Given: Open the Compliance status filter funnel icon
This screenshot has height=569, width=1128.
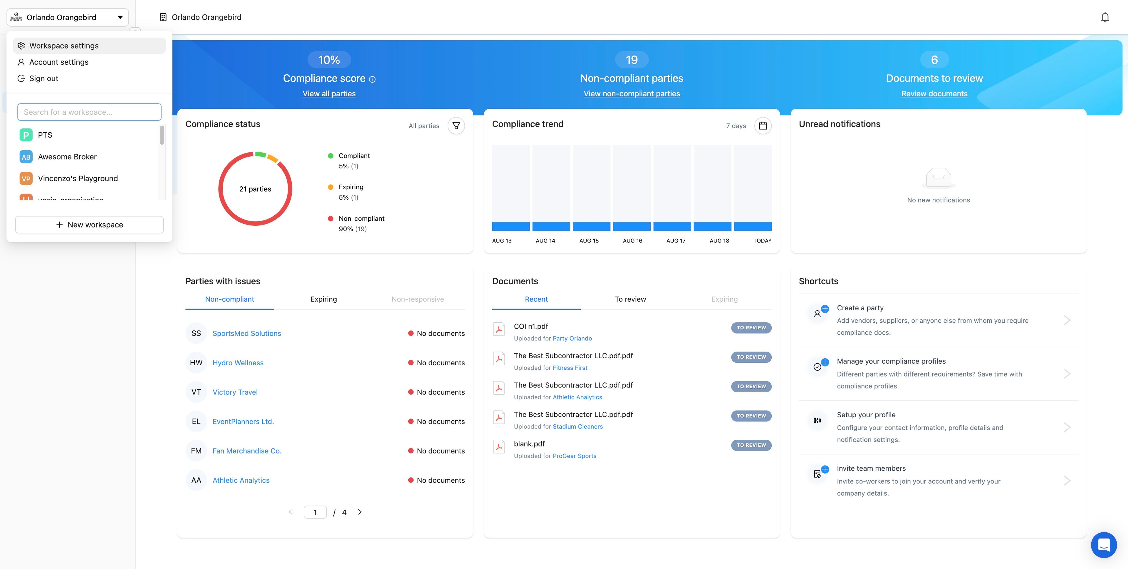Looking at the screenshot, I should click(x=456, y=126).
